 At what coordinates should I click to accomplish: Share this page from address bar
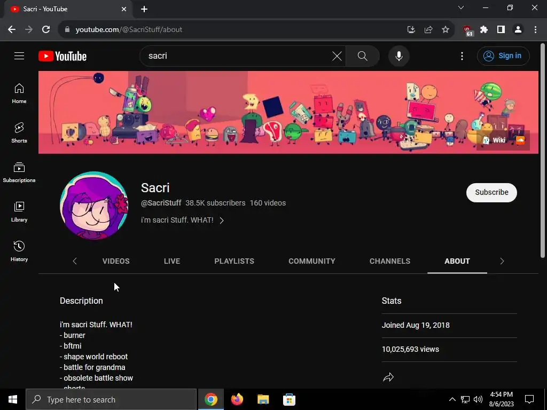tap(428, 30)
